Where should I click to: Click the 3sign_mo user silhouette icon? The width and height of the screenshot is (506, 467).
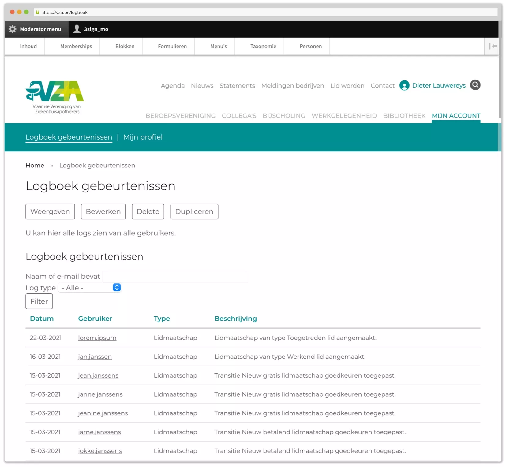77,29
